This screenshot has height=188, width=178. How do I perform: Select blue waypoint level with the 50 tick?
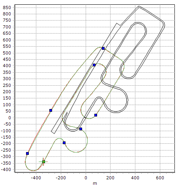point(51,111)
